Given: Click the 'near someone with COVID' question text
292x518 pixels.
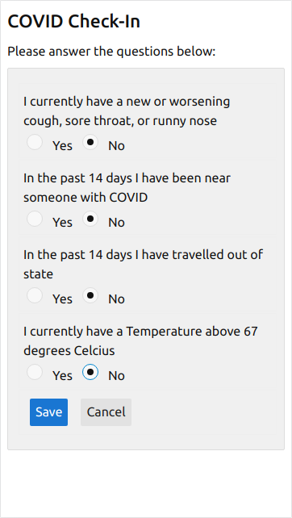Looking at the screenshot, I should 127,188.
